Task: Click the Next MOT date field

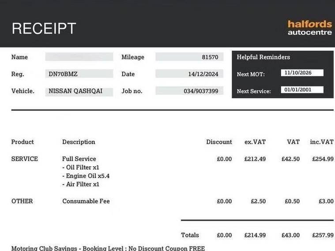Action: pyautogui.click(x=302, y=73)
